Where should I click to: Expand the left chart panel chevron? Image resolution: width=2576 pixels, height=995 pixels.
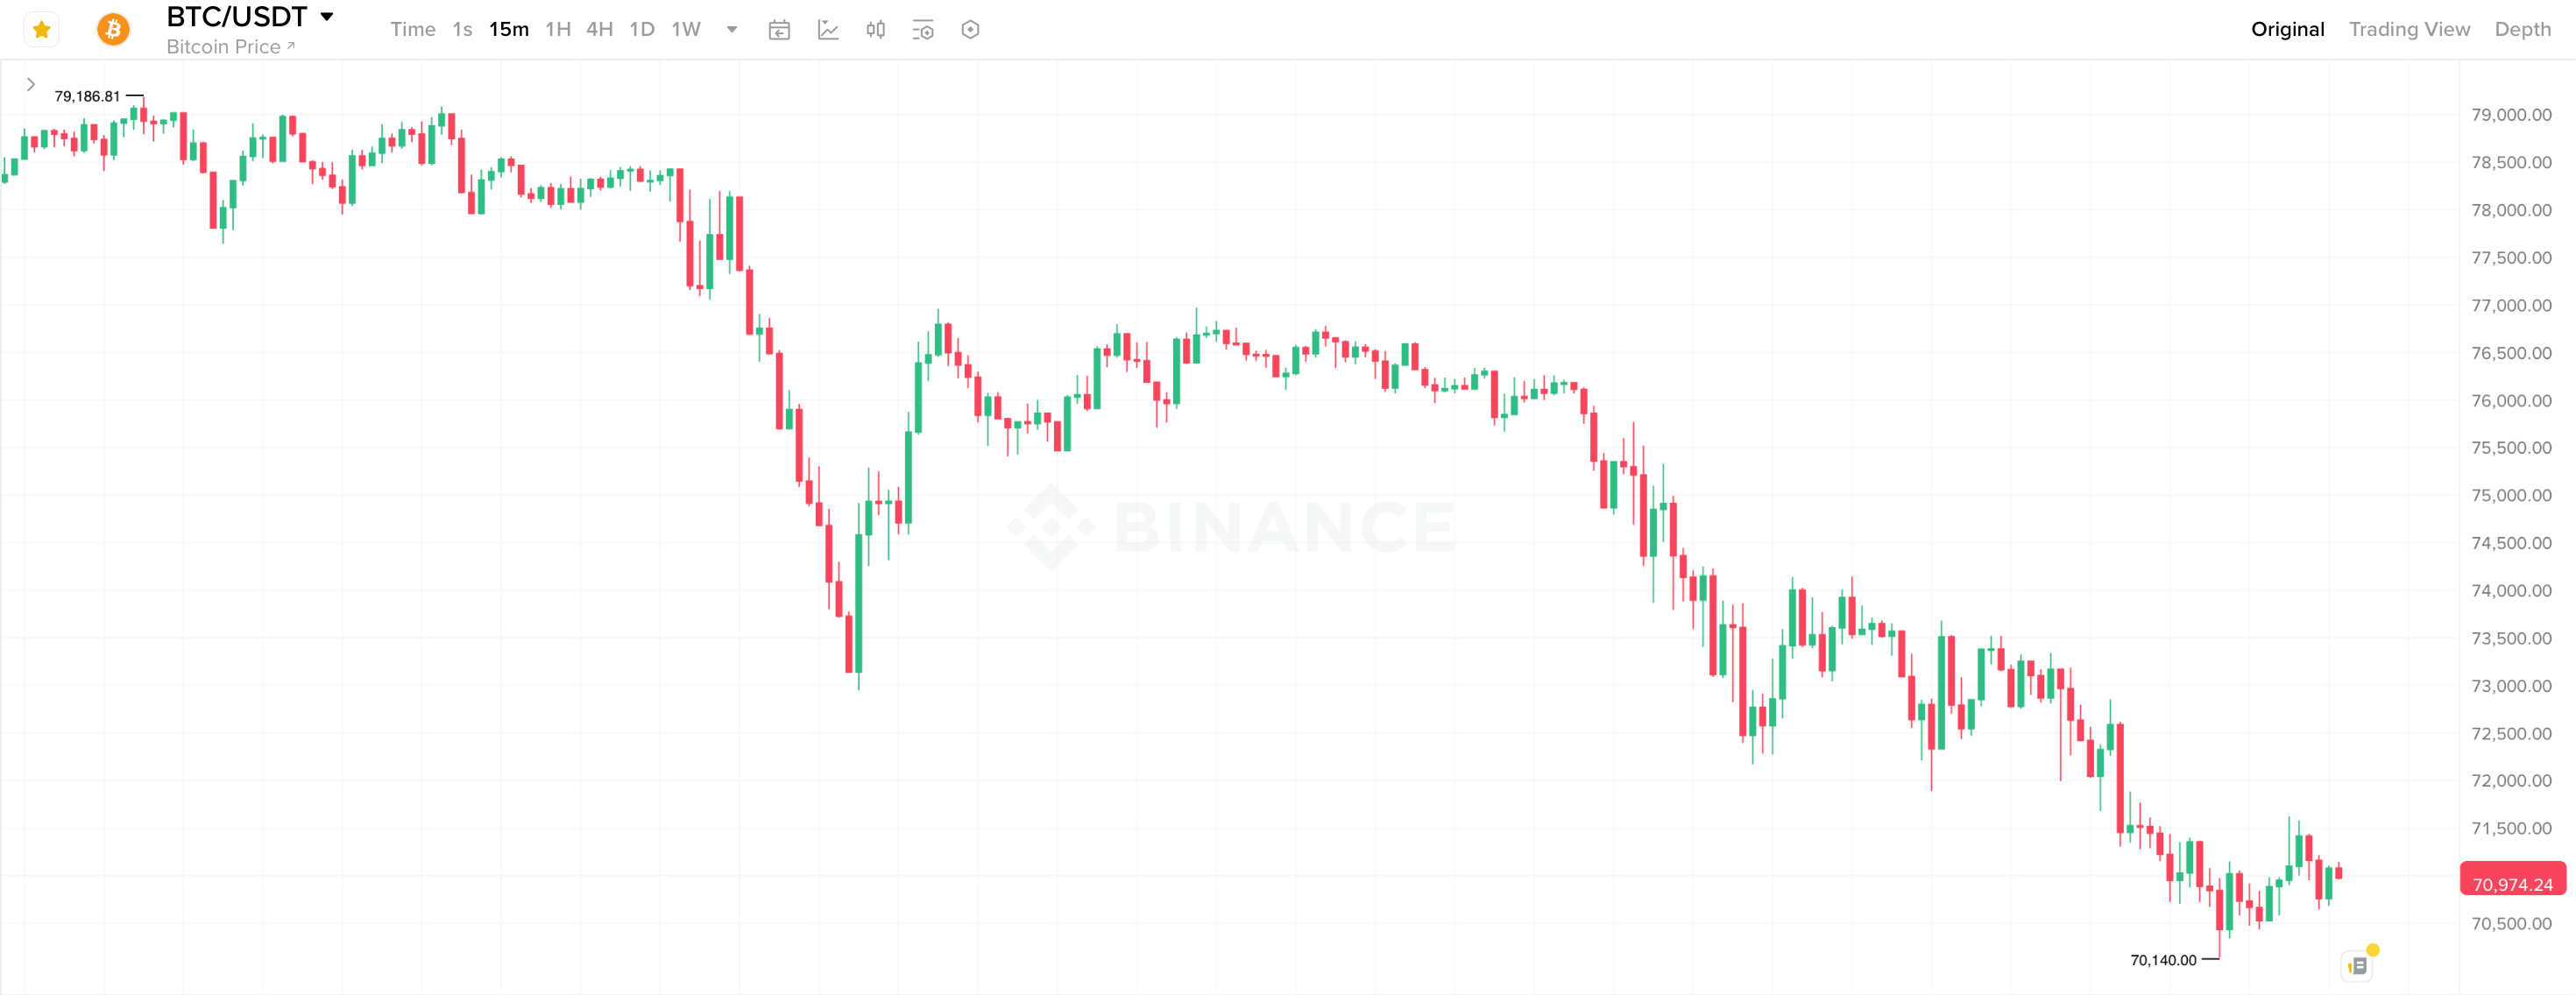31,84
